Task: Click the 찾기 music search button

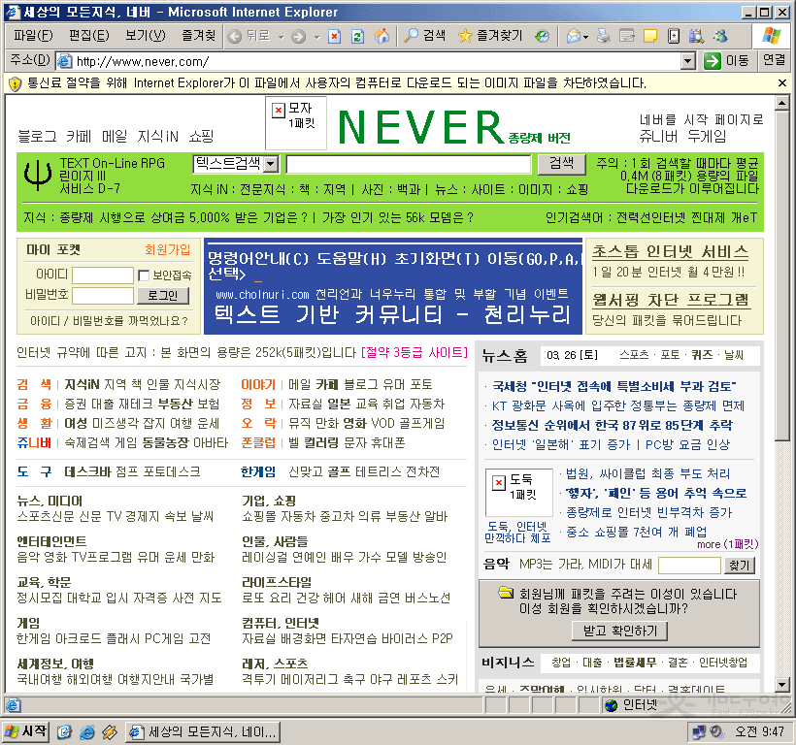Action: 739,565
